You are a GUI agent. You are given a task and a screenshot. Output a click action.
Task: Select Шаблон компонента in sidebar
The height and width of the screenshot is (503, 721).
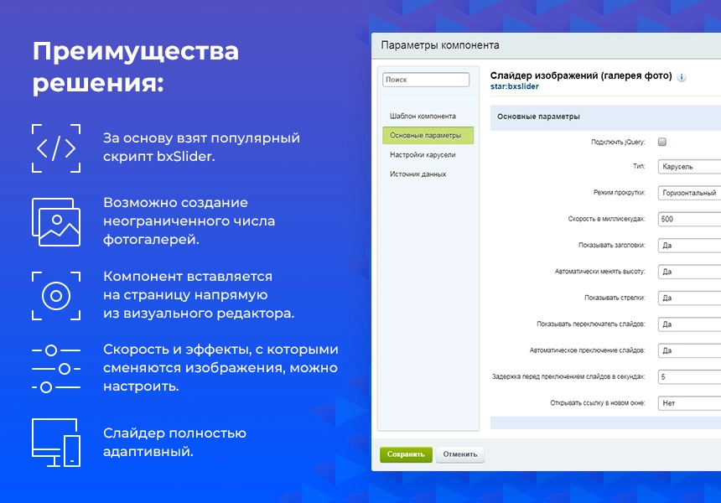(423, 116)
